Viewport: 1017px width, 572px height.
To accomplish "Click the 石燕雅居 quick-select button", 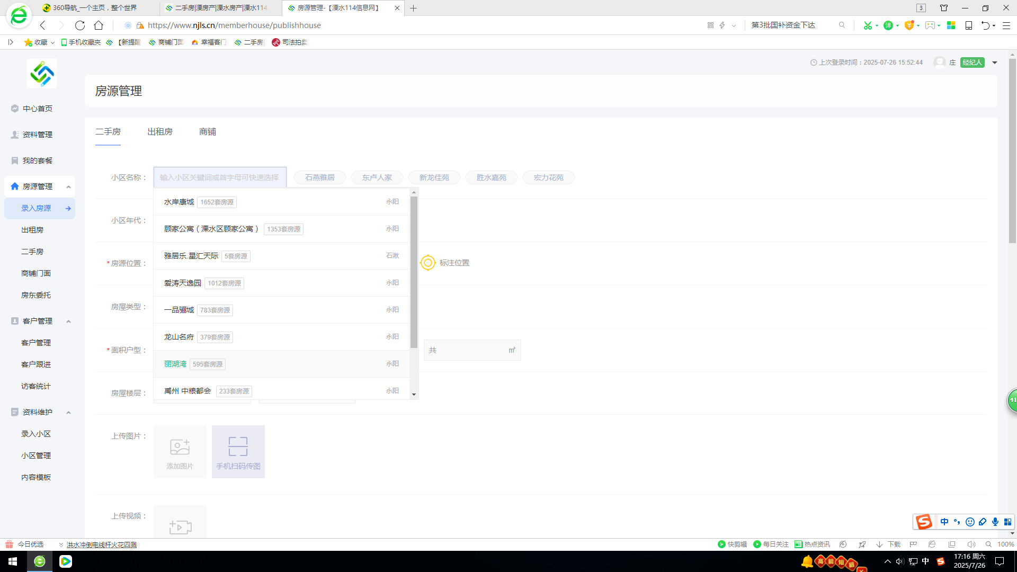I will (x=320, y=177).
